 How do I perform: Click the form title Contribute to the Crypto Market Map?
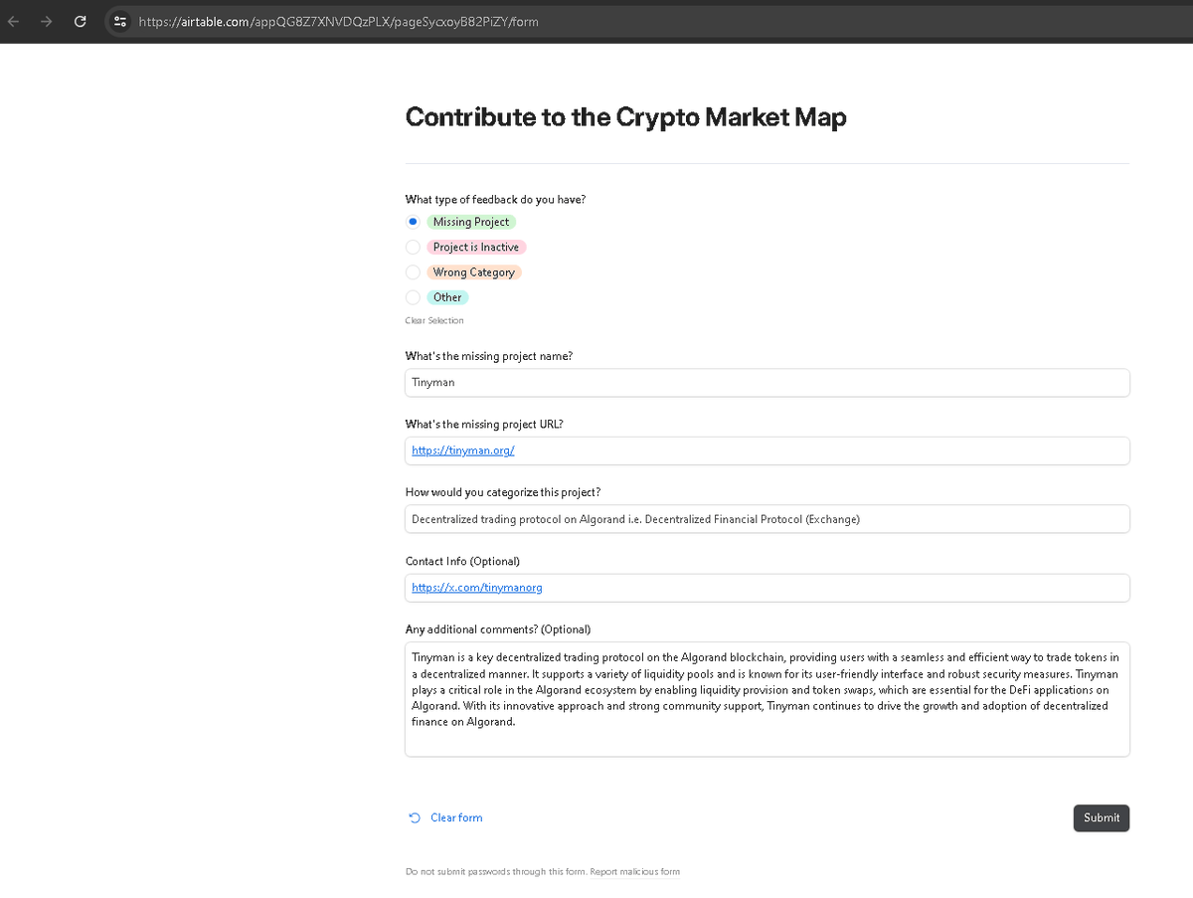[626, 116]
